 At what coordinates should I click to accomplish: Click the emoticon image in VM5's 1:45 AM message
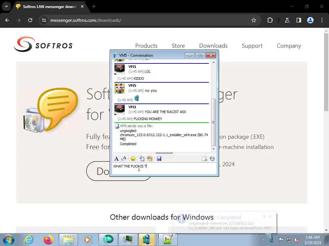137,98
